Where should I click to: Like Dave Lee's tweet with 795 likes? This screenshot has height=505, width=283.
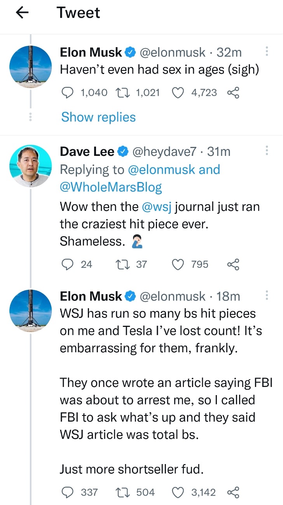(178, 265)
